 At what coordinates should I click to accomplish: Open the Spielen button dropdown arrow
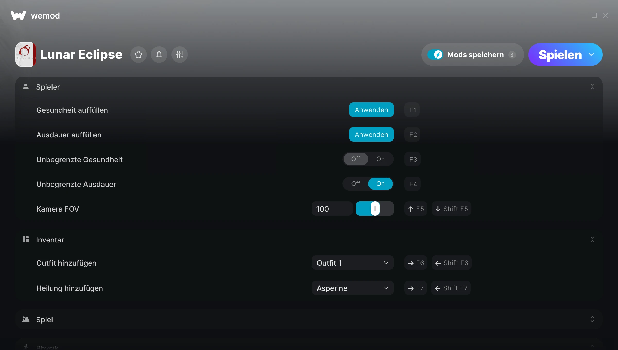(x=591, y=55)
